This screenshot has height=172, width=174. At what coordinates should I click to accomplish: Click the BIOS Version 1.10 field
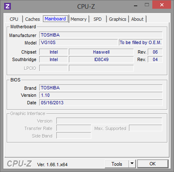(101, 95)
